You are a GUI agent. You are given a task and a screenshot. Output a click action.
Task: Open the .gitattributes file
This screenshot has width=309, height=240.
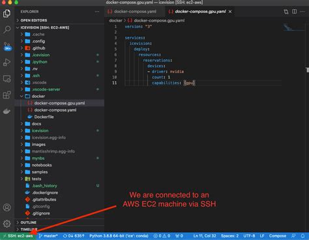[x=59, y=200]
